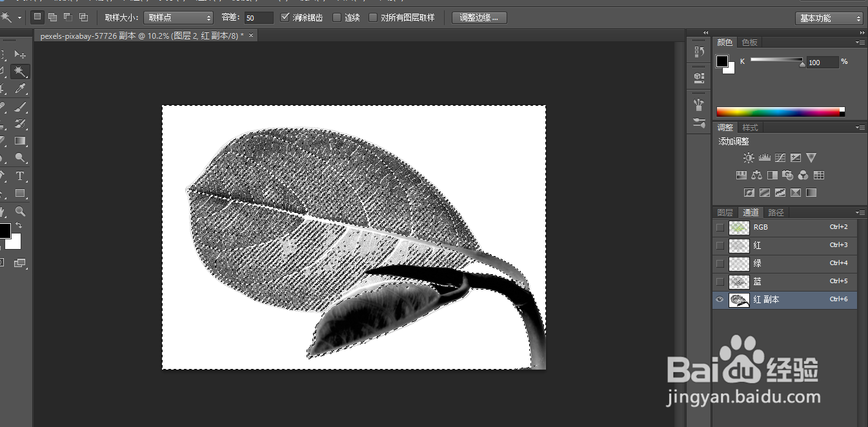This screenshot has width=868, height=427.
Task: Select the Brush tool
Action: pos(20,106)
